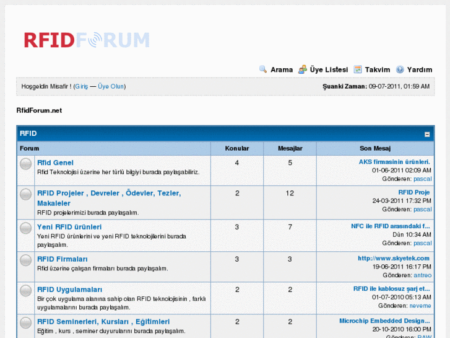450x338 pixels.
Task: Open pascal's profile in Rfid Genel row
Action: point(422,179)
